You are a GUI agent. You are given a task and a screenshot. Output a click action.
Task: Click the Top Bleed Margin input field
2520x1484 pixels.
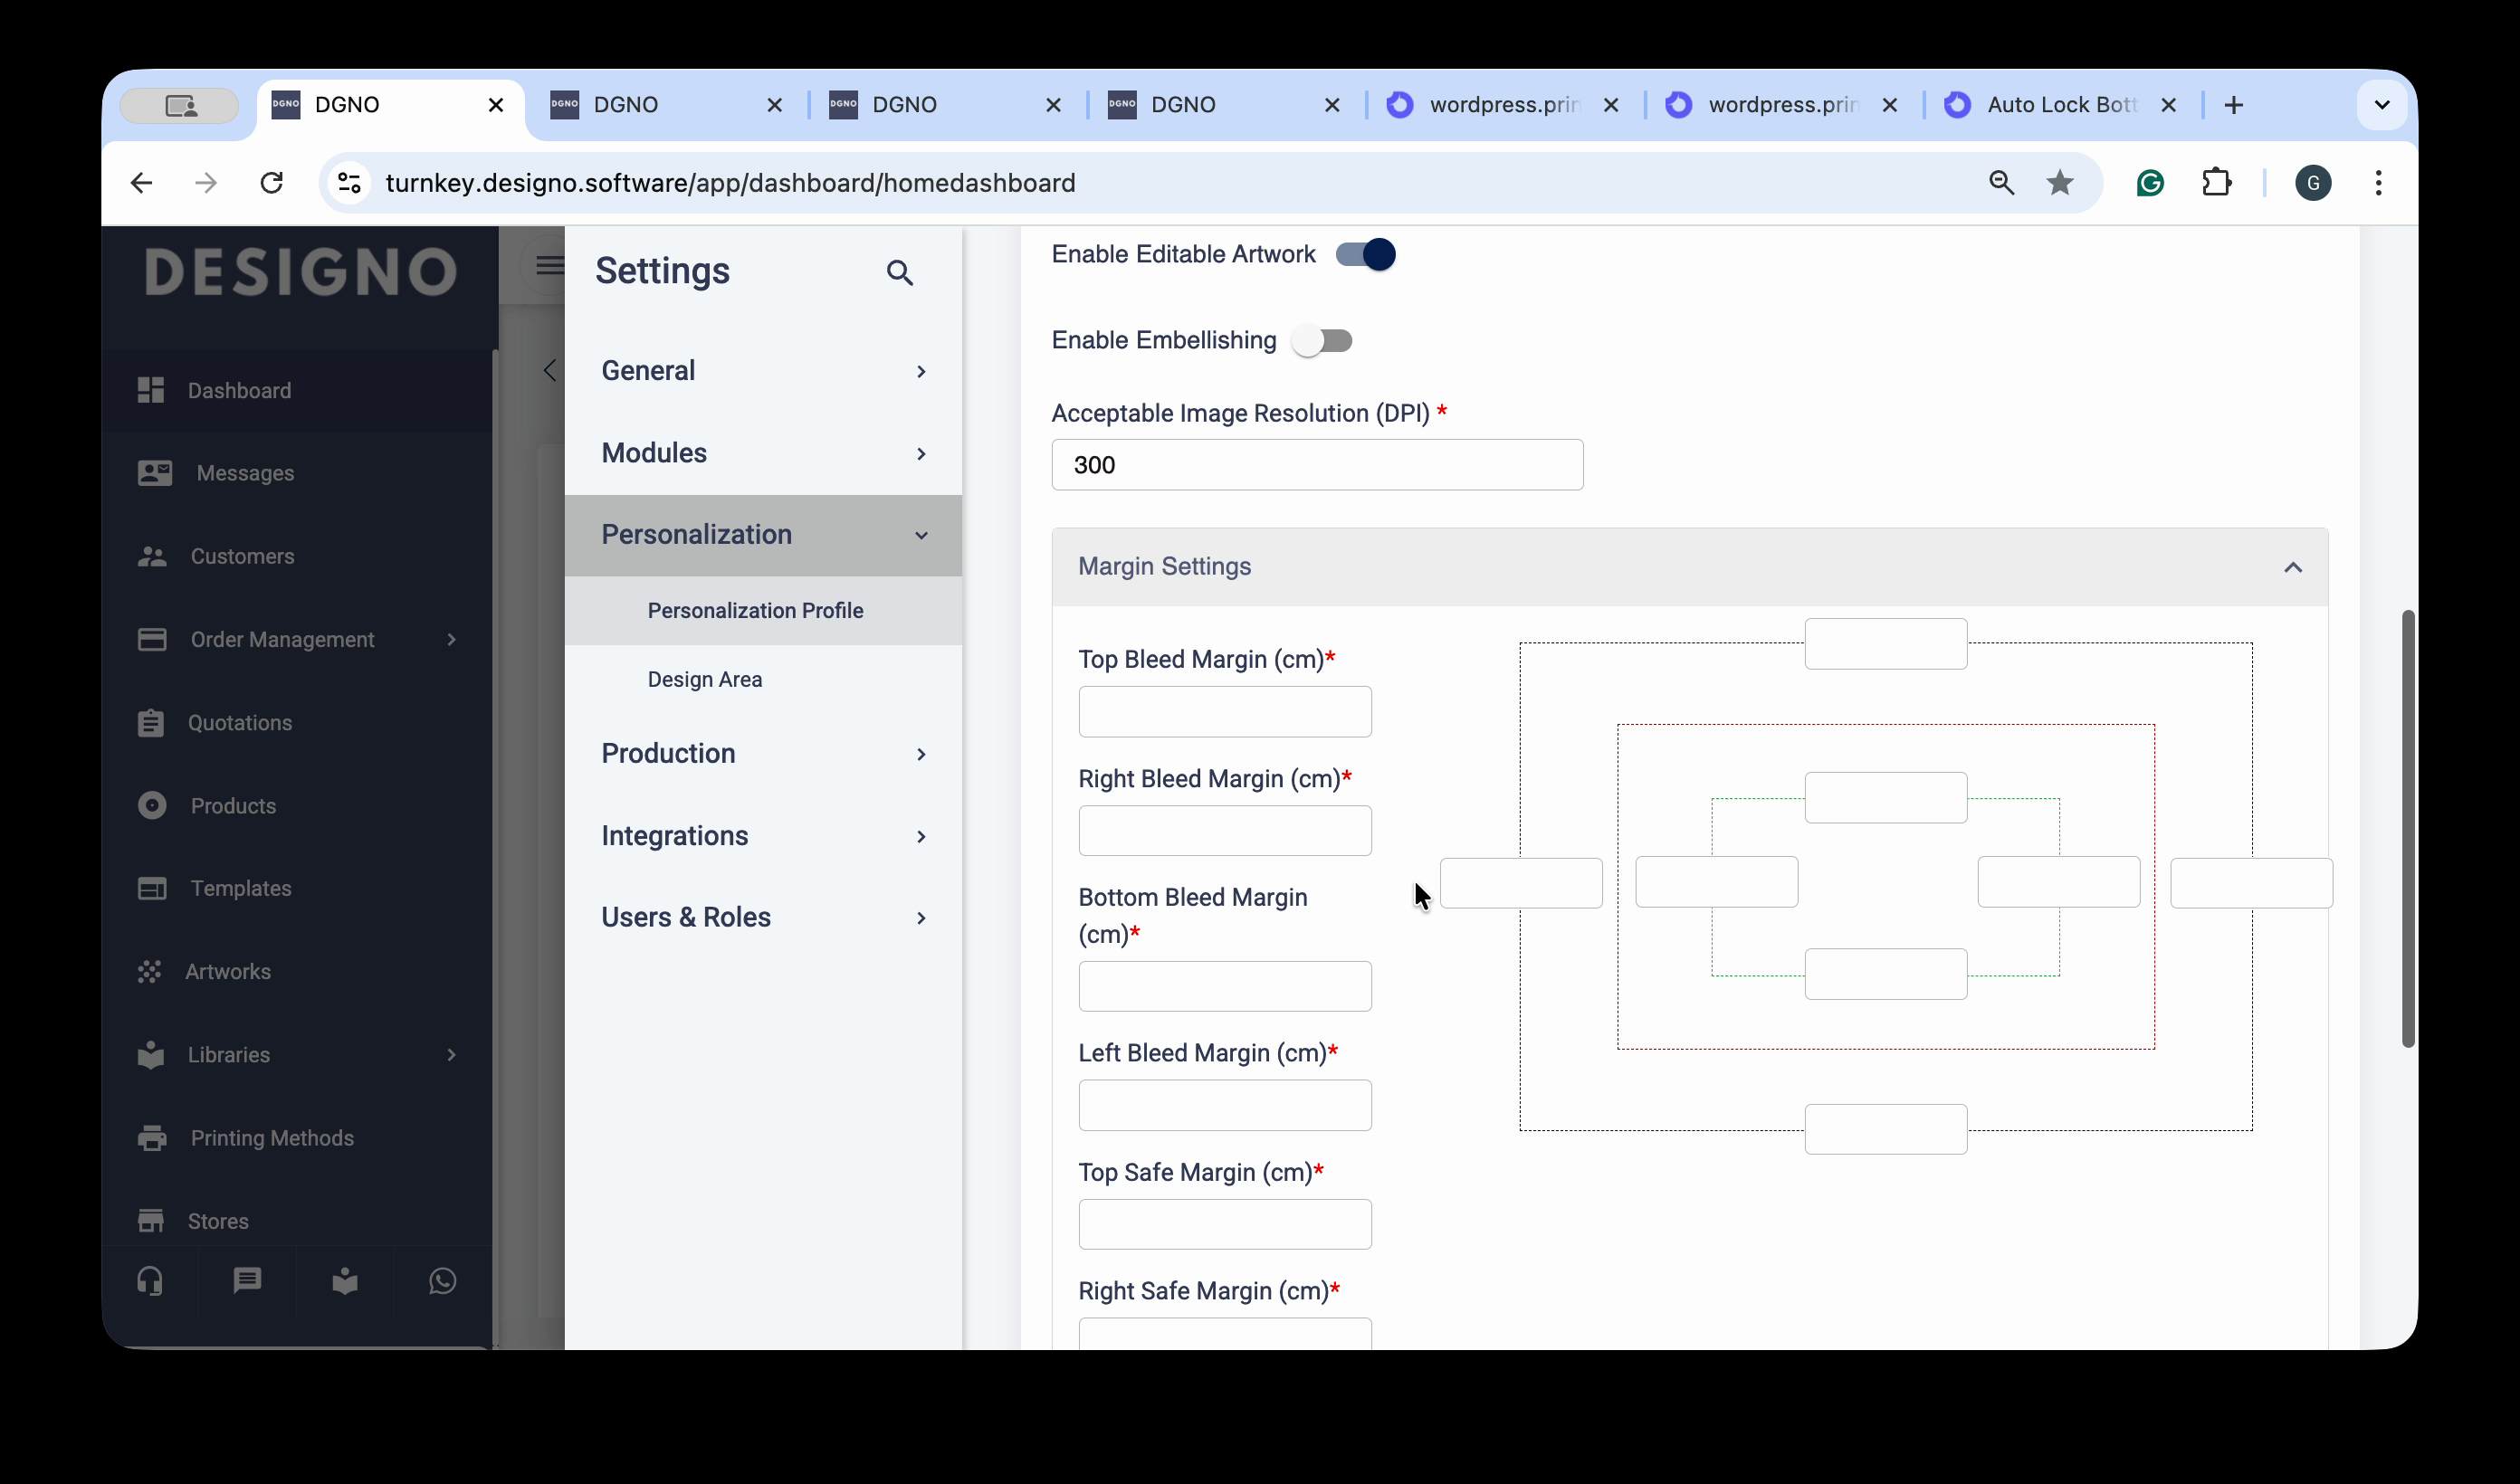[1224, 712]
